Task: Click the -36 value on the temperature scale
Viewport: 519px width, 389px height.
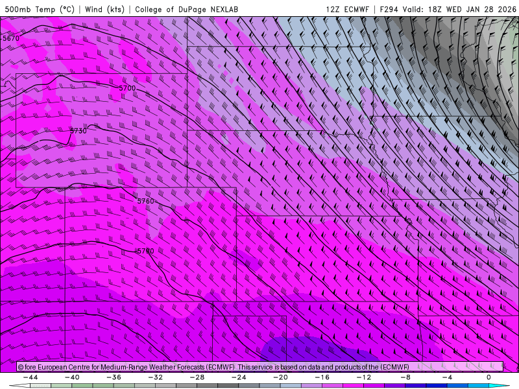Action: [x=114, y=377]
